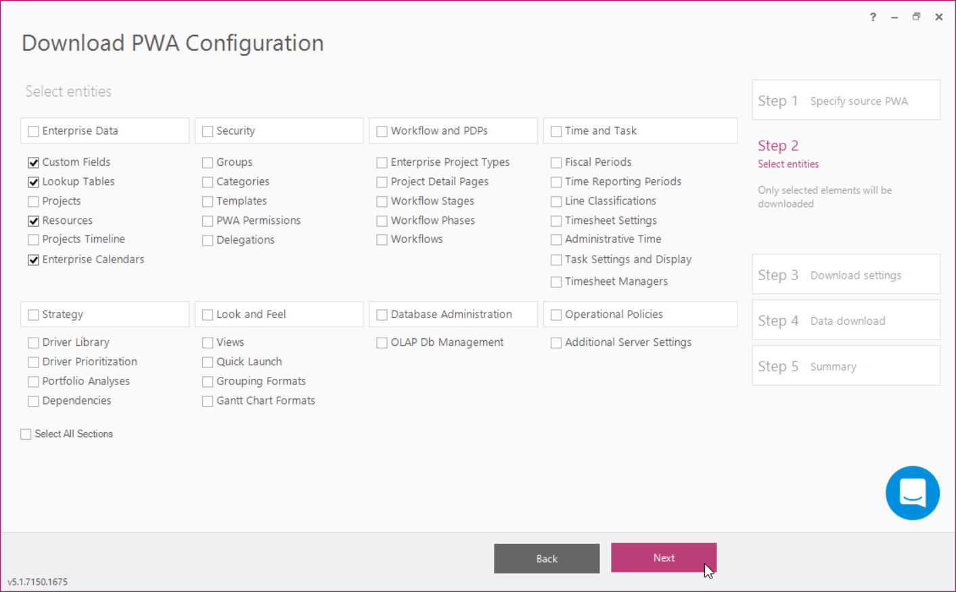Check Project Detail Pages
Screen dimensions: 956x592
(x=382, y=182)
